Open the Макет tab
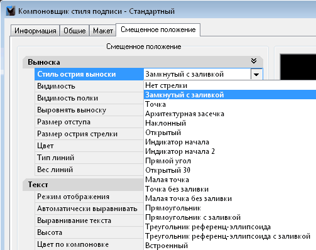The height and width of the screenshot is (250, 316). [x=103, y=31]
